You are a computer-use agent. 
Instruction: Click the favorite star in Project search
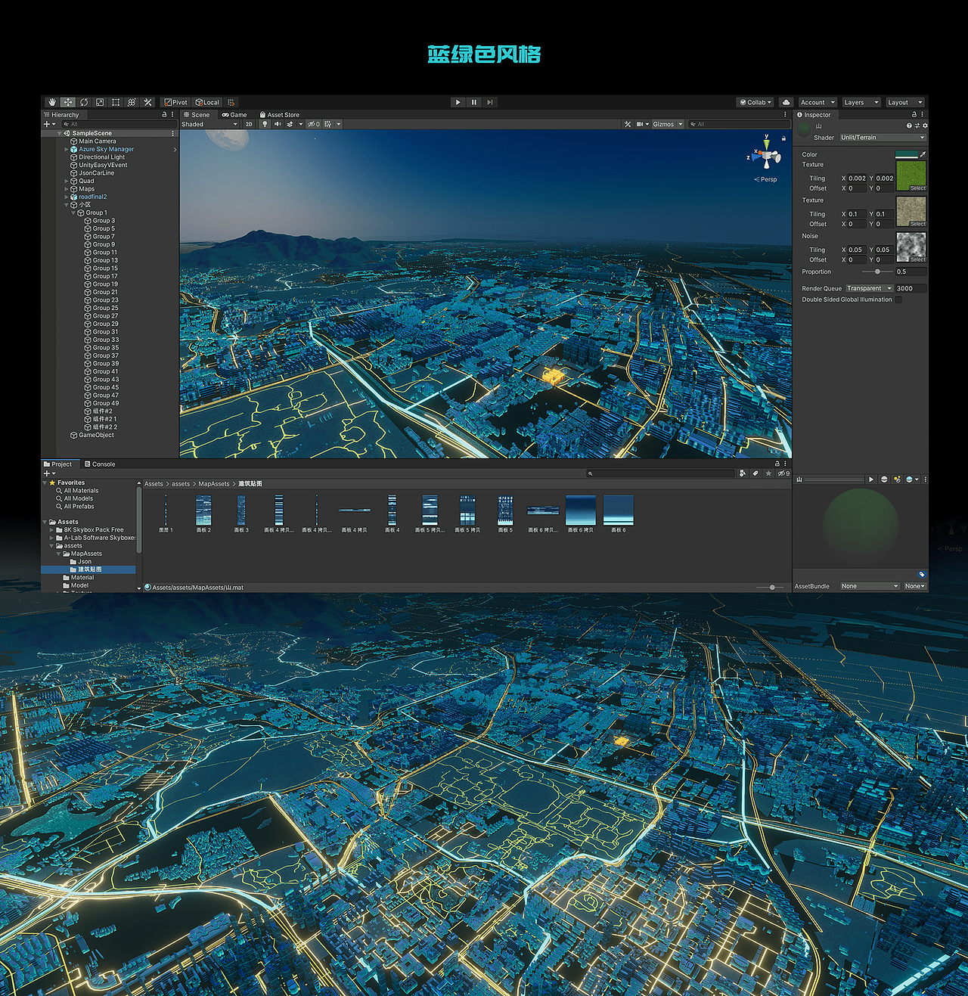[768, 473]
